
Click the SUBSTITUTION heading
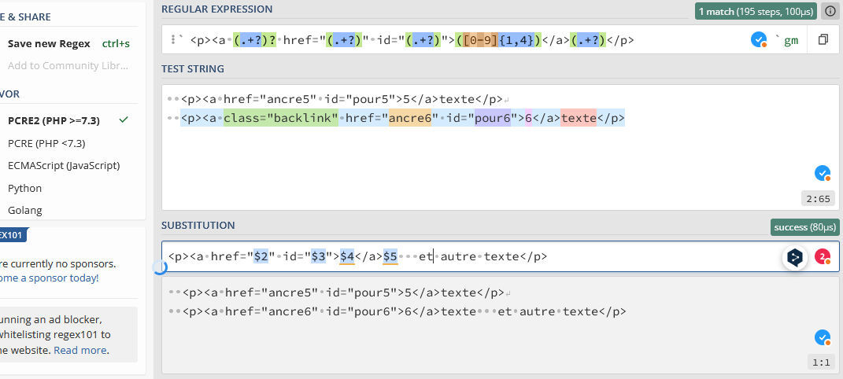198,226
